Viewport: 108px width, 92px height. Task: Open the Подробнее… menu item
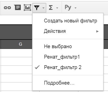[x=68, y=83]
